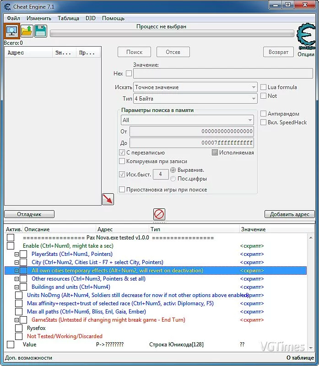Image resolution: width=319 pixels, height=366 pixels.
Task: Collapse the Other resources tree node
Action: pos(16,279)
